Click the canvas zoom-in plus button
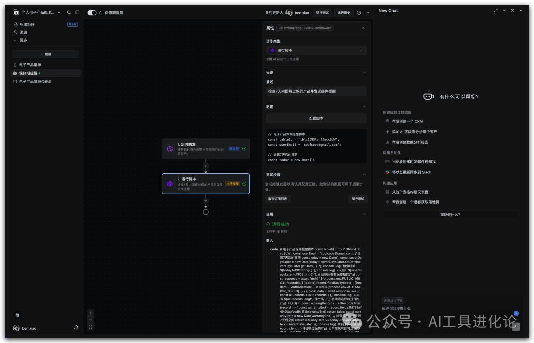Screen dimensions: 534x343 (90, 313)
